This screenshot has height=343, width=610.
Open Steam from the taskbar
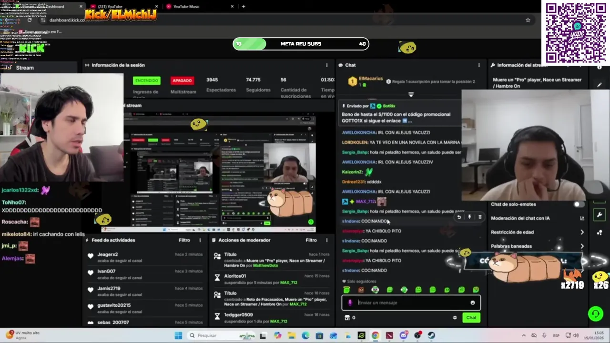click(431, 335)
